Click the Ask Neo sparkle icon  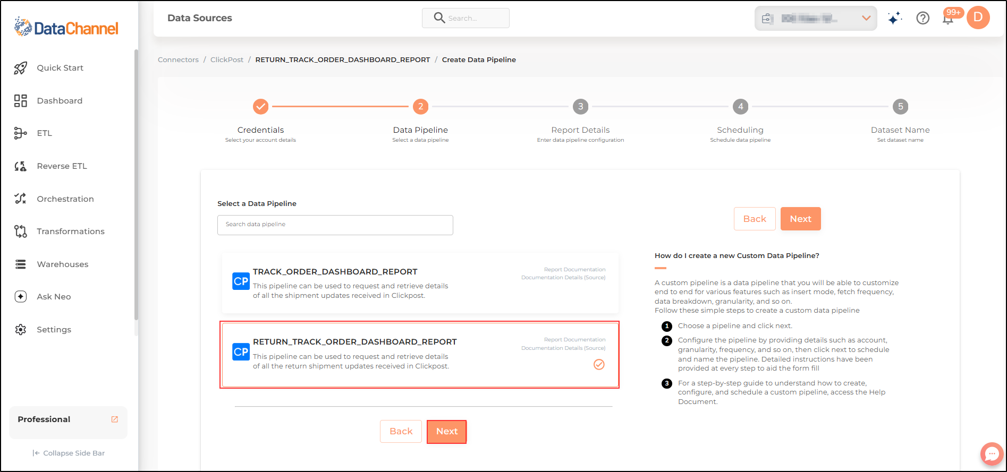pyautogui.click(x=20, y=297)
